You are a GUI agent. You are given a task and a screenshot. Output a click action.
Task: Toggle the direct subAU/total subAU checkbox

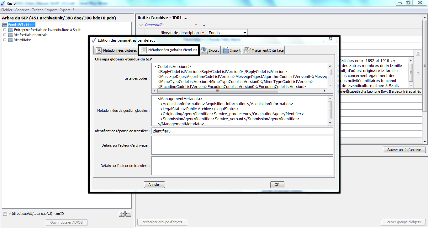pyautogui.click(x=5, y=214)
